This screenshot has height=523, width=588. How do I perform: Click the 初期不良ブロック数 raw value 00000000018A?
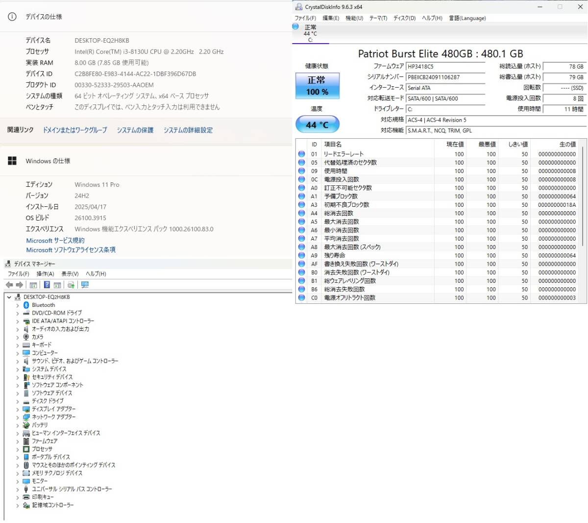[557, 205]
